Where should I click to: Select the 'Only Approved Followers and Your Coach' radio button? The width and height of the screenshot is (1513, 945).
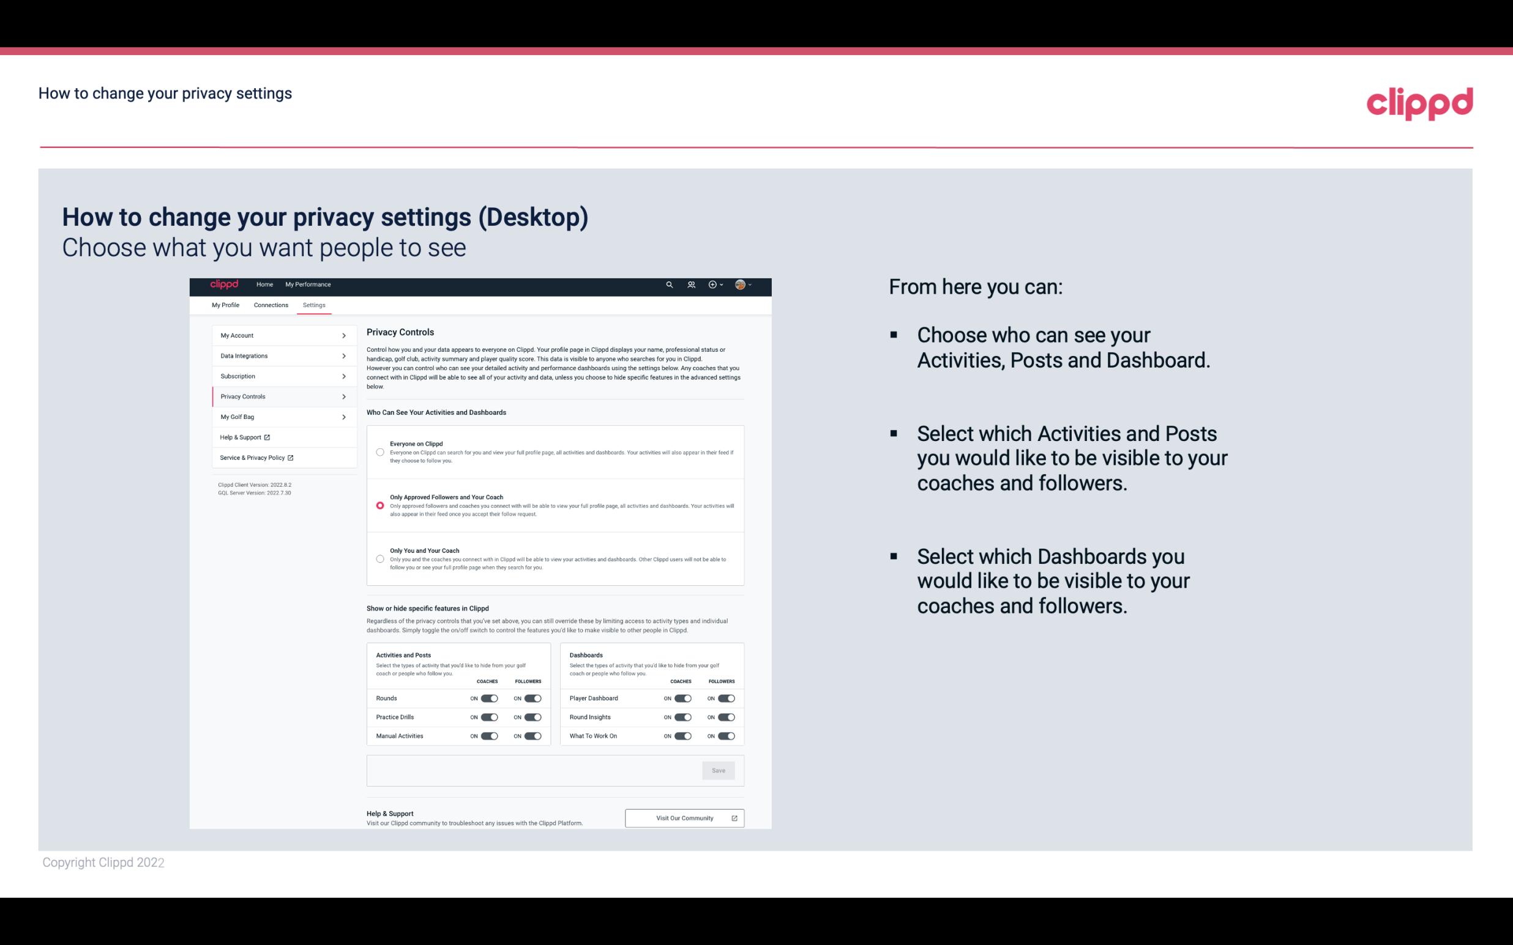coord(380,504)
